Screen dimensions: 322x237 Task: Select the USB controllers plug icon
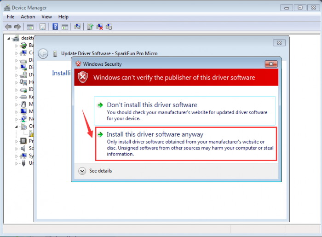tap(23, 163)
